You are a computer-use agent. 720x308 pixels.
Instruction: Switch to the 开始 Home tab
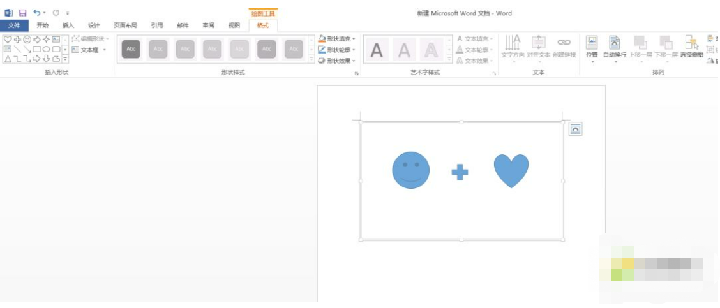pos(42,26)
